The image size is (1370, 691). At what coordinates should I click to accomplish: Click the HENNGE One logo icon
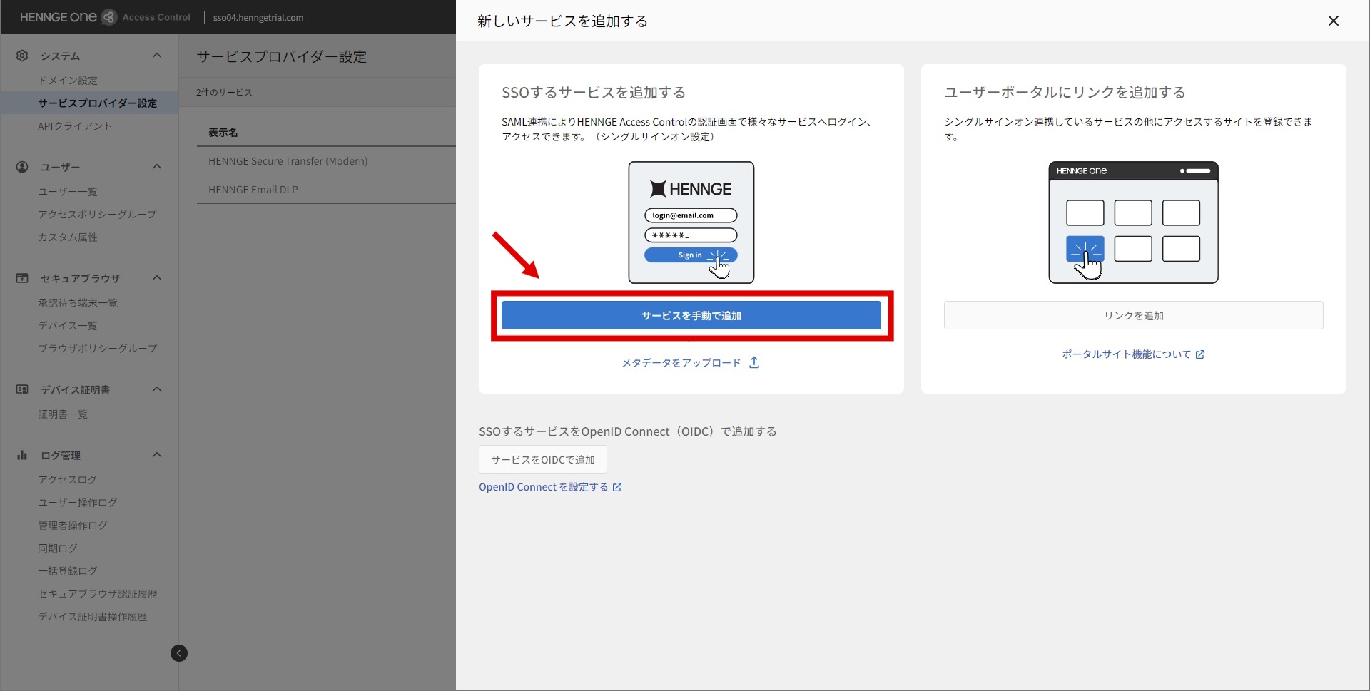coord(108,17)
